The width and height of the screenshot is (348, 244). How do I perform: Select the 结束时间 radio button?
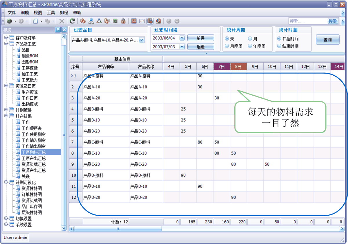279,46
